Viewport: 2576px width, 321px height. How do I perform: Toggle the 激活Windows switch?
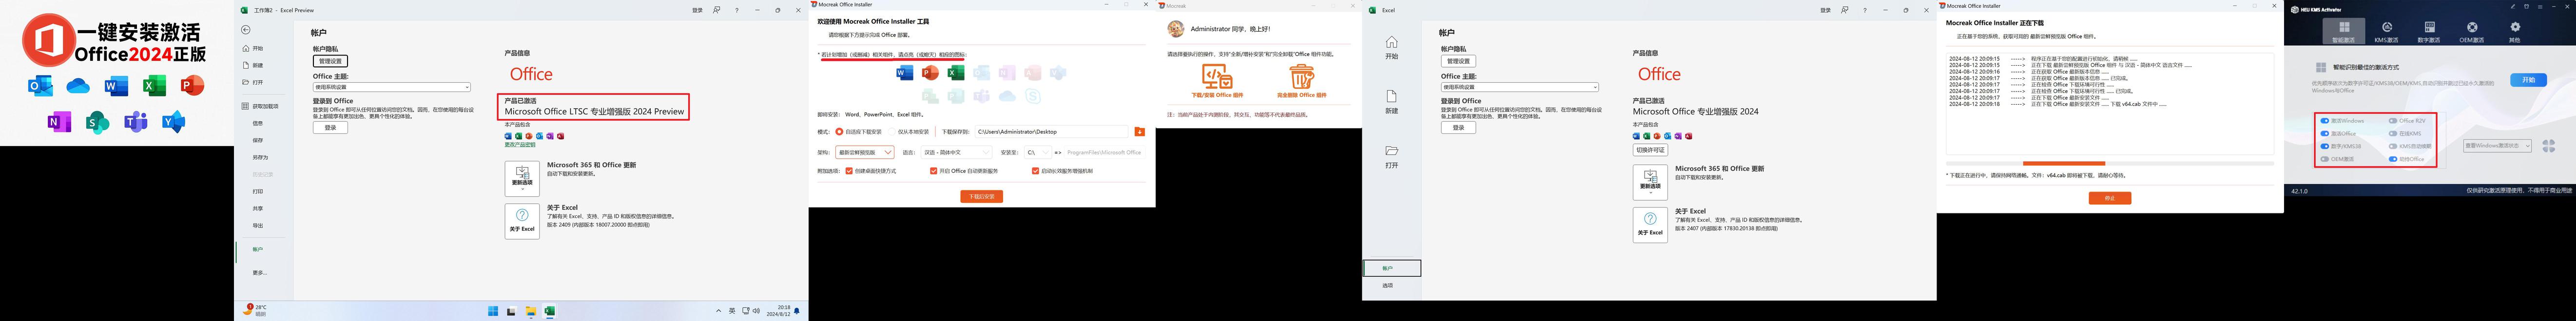click(x=2325, y=121)
